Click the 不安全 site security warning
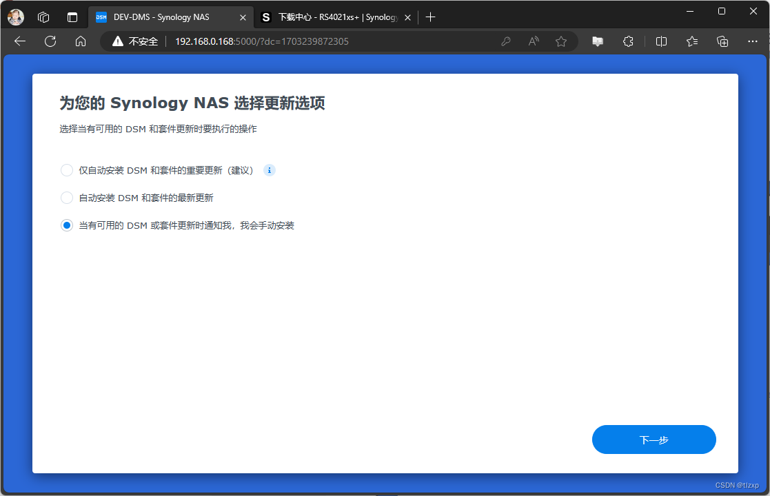Viewport: 770px width, 496px height. tap(135, 41)
